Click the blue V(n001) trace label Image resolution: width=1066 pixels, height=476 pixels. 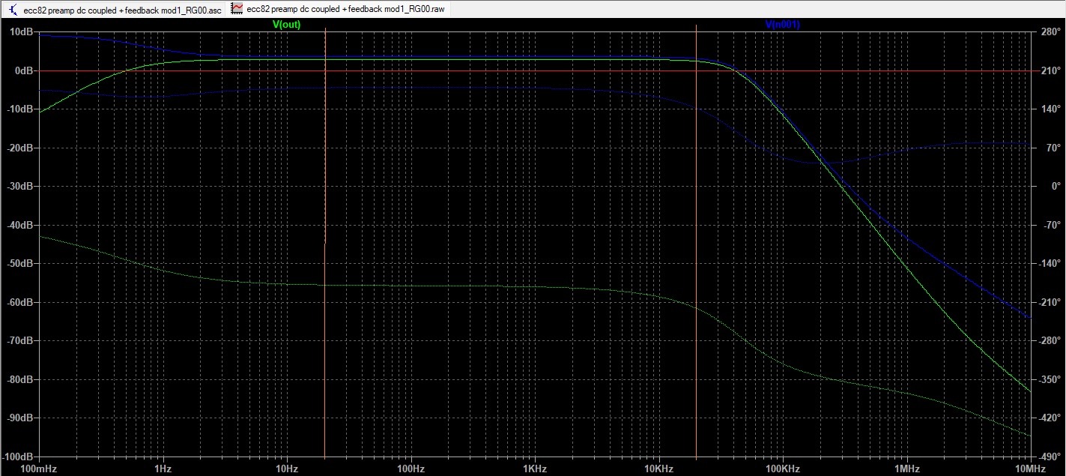[782, 25]
